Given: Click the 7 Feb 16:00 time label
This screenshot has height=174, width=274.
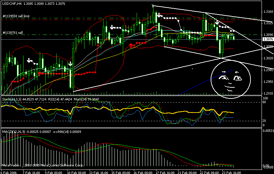Looking at the screenshot, I should [31, 173].
